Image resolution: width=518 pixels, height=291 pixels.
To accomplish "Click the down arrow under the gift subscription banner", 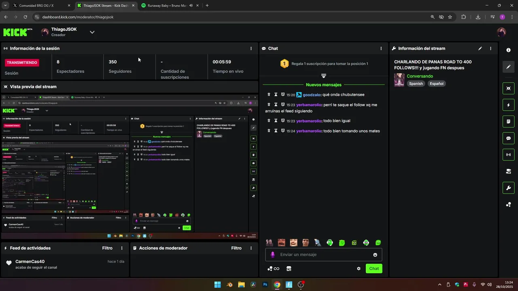I will (323, 76).
